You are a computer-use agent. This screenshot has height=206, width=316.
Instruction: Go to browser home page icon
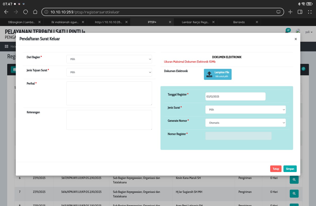pos(35,12)
